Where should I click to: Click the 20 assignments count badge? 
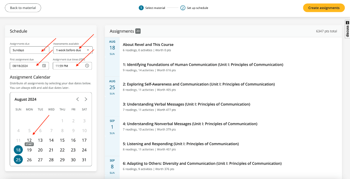(138, 31)
